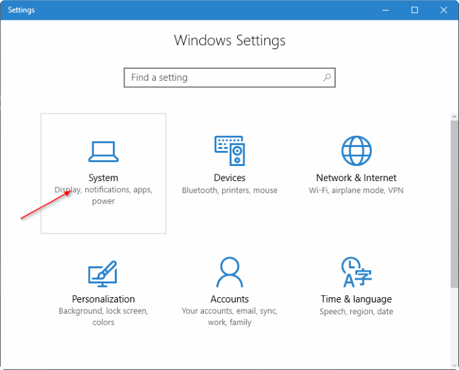Click the scrollbar up arrow
This screenshot has height=370, width=459.
454,115
